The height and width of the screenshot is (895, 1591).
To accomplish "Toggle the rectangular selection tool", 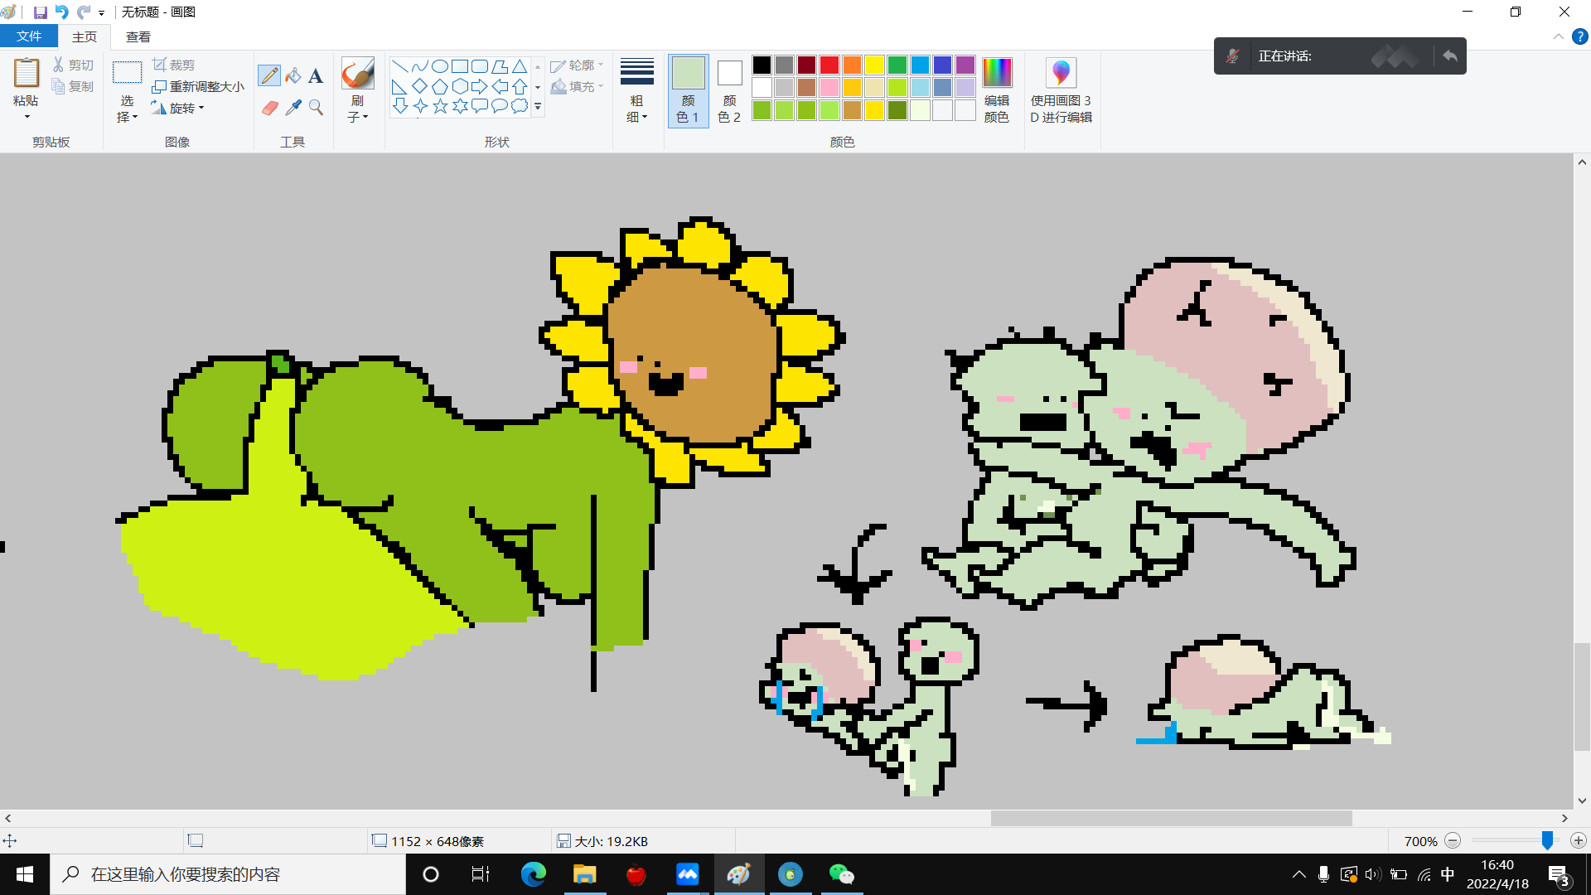I will point(127,73).
